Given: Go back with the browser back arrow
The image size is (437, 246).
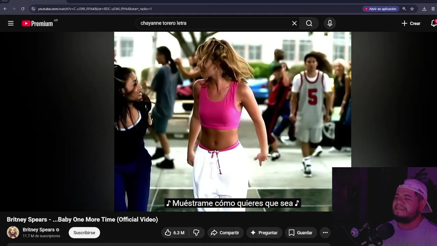Looking at the screenshot, I should pyautogui.click(x=5, y=9).
